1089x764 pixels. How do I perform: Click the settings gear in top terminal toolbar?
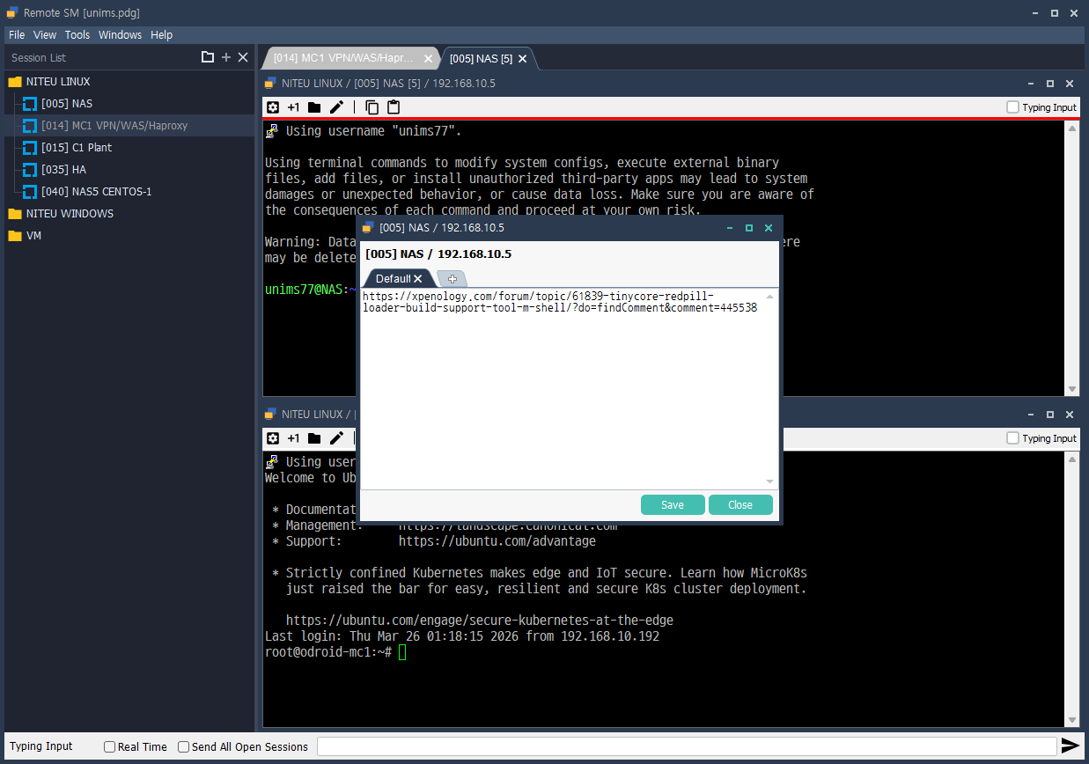(273, 107)
